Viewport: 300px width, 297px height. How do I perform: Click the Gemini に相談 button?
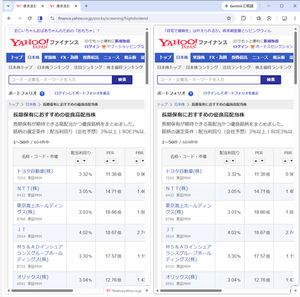pos(239,6)
